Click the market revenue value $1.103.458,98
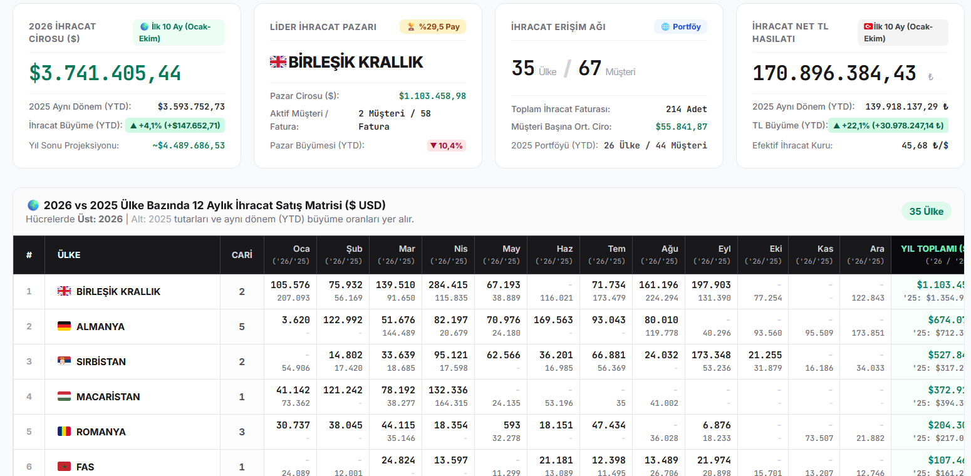Screen dimensions: 971x476 click(432, 96)
